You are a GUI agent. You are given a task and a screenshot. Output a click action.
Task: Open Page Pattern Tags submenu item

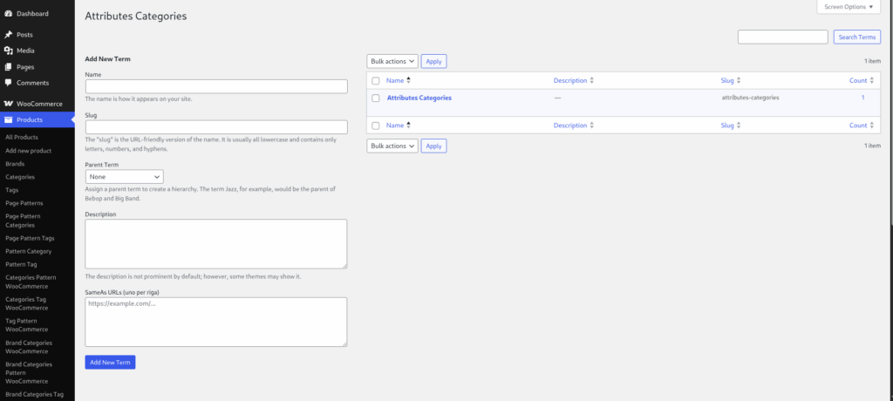31,238
